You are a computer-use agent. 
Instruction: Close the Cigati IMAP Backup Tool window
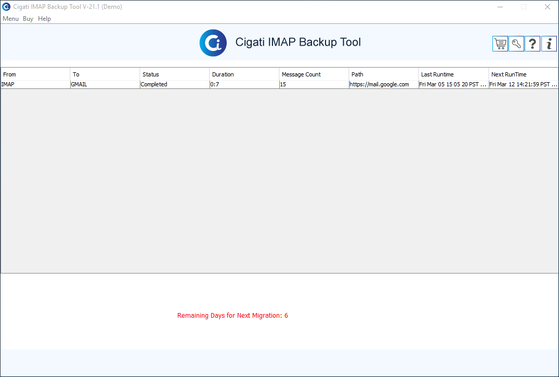547,7
